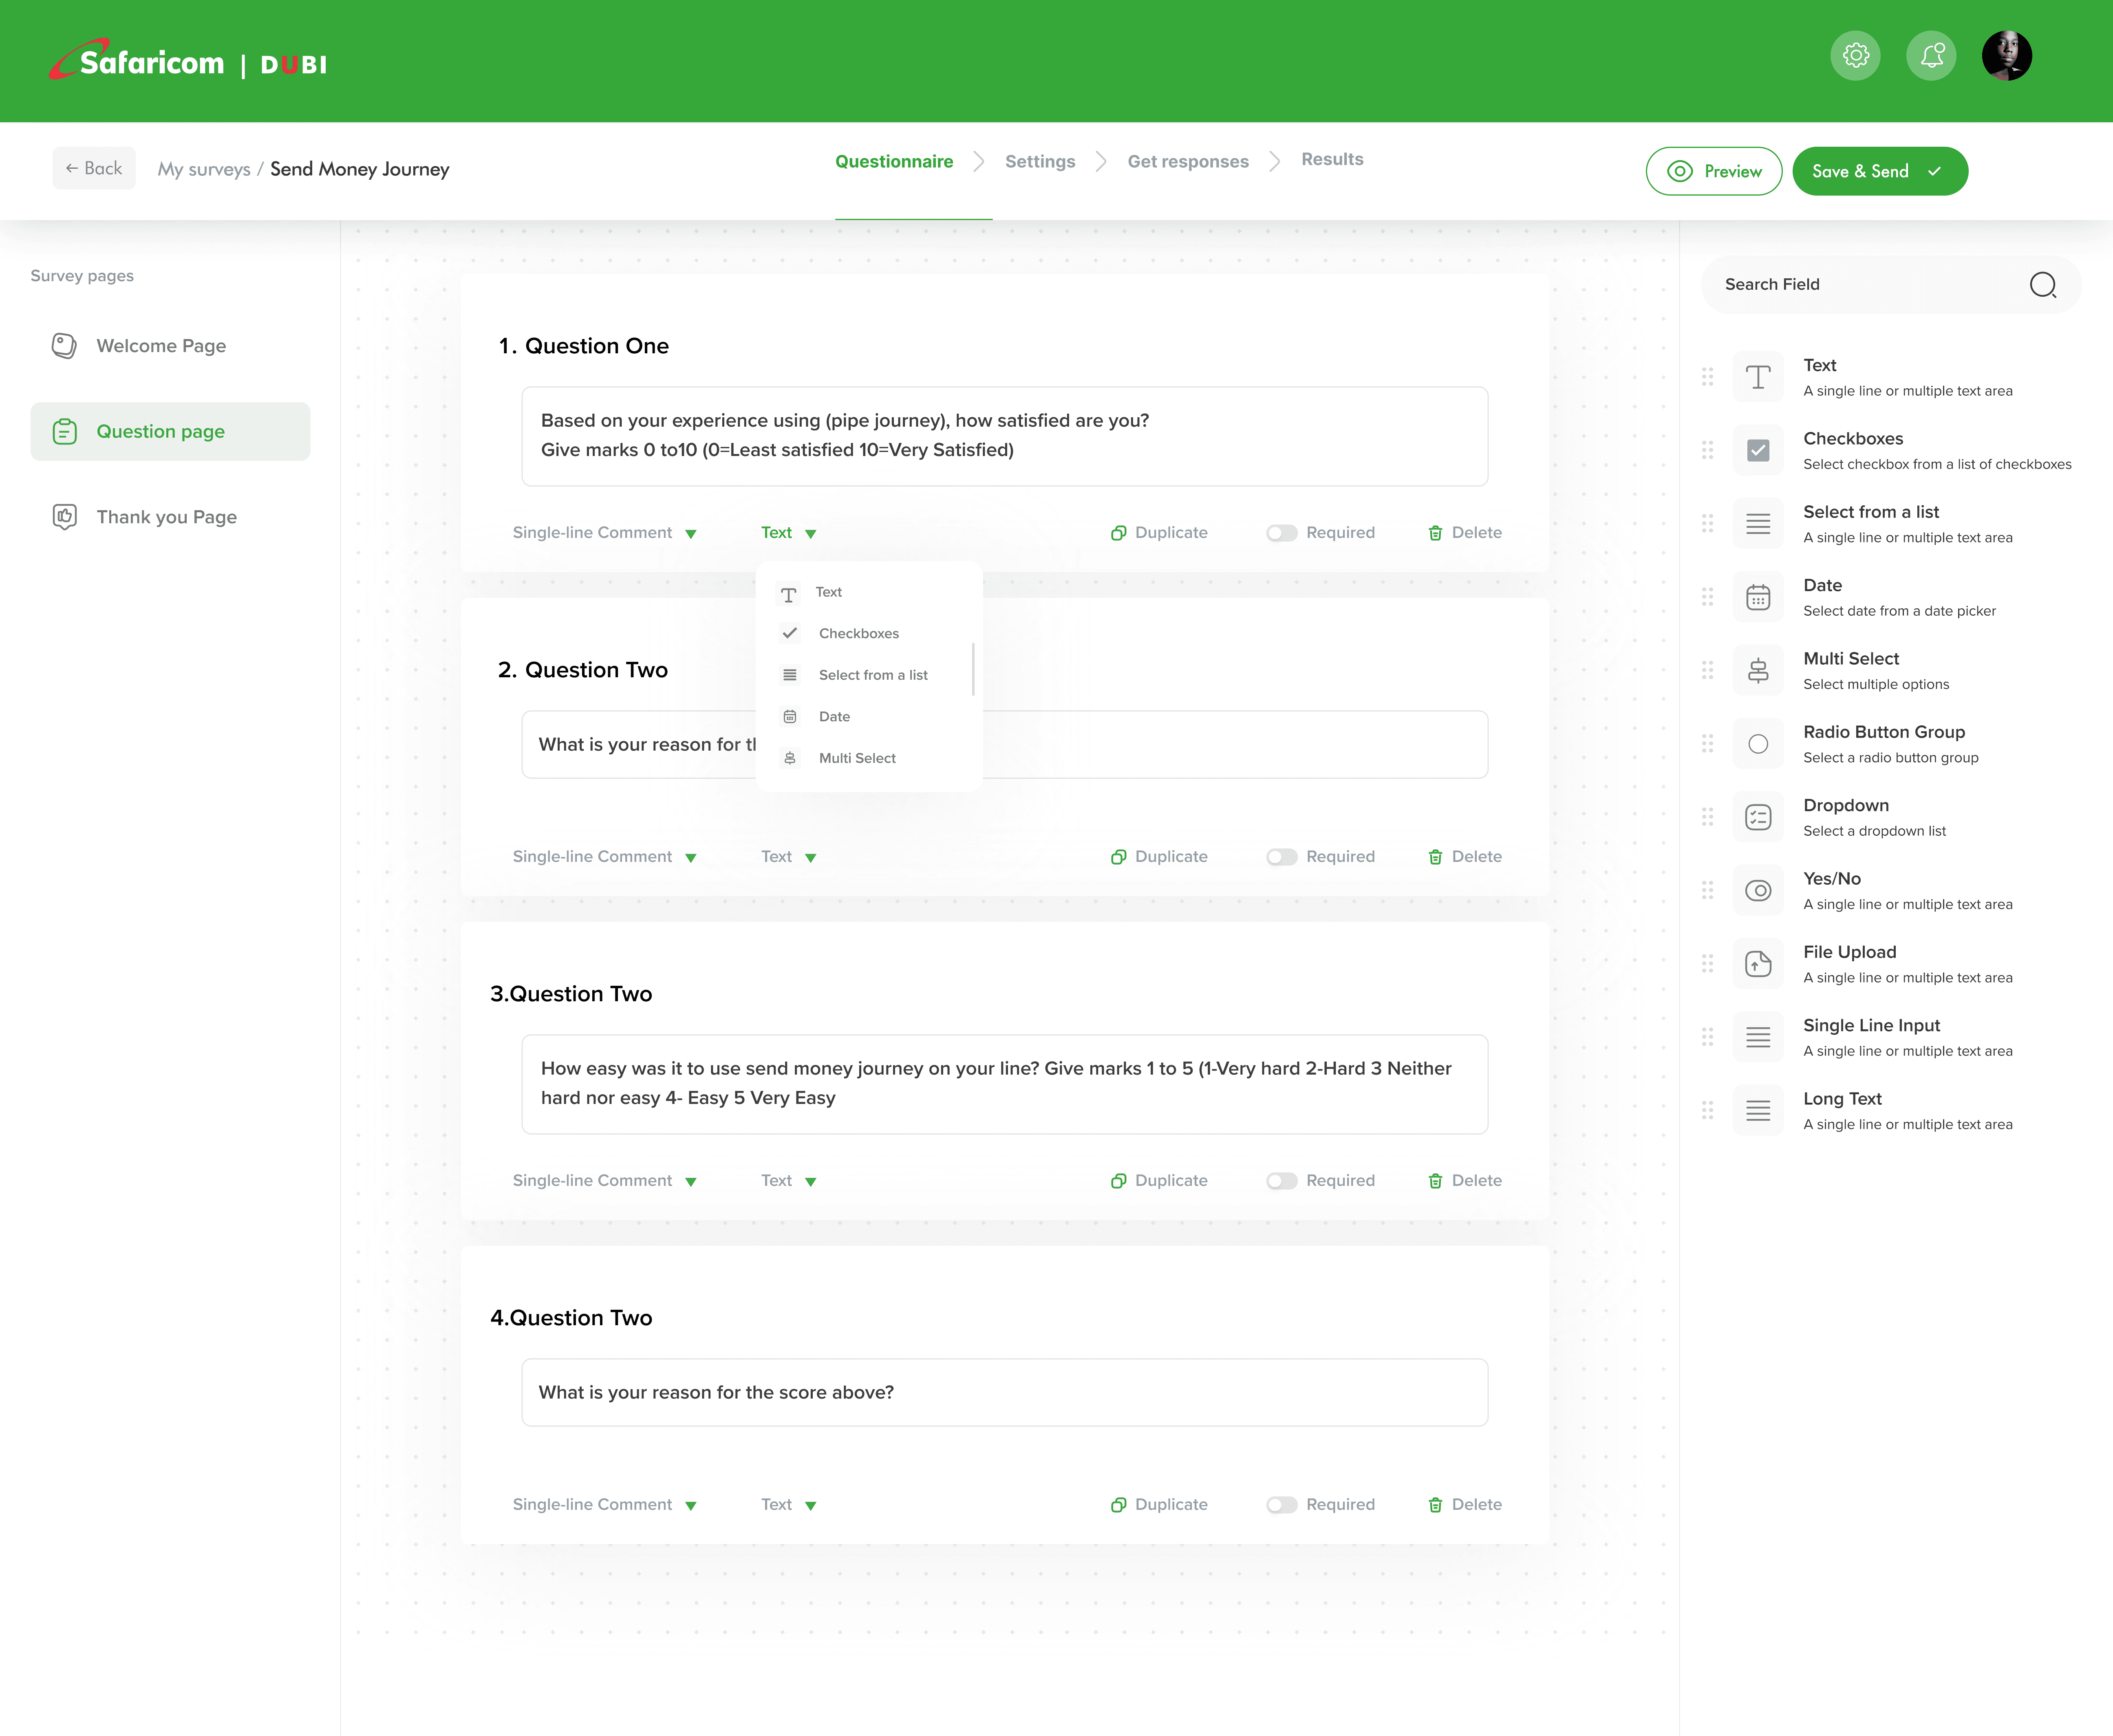The width and height of the screenshot is (2113, 1736).
Task: Click the dropdown menu vertical scrollbar
Action: coord(973,669)
